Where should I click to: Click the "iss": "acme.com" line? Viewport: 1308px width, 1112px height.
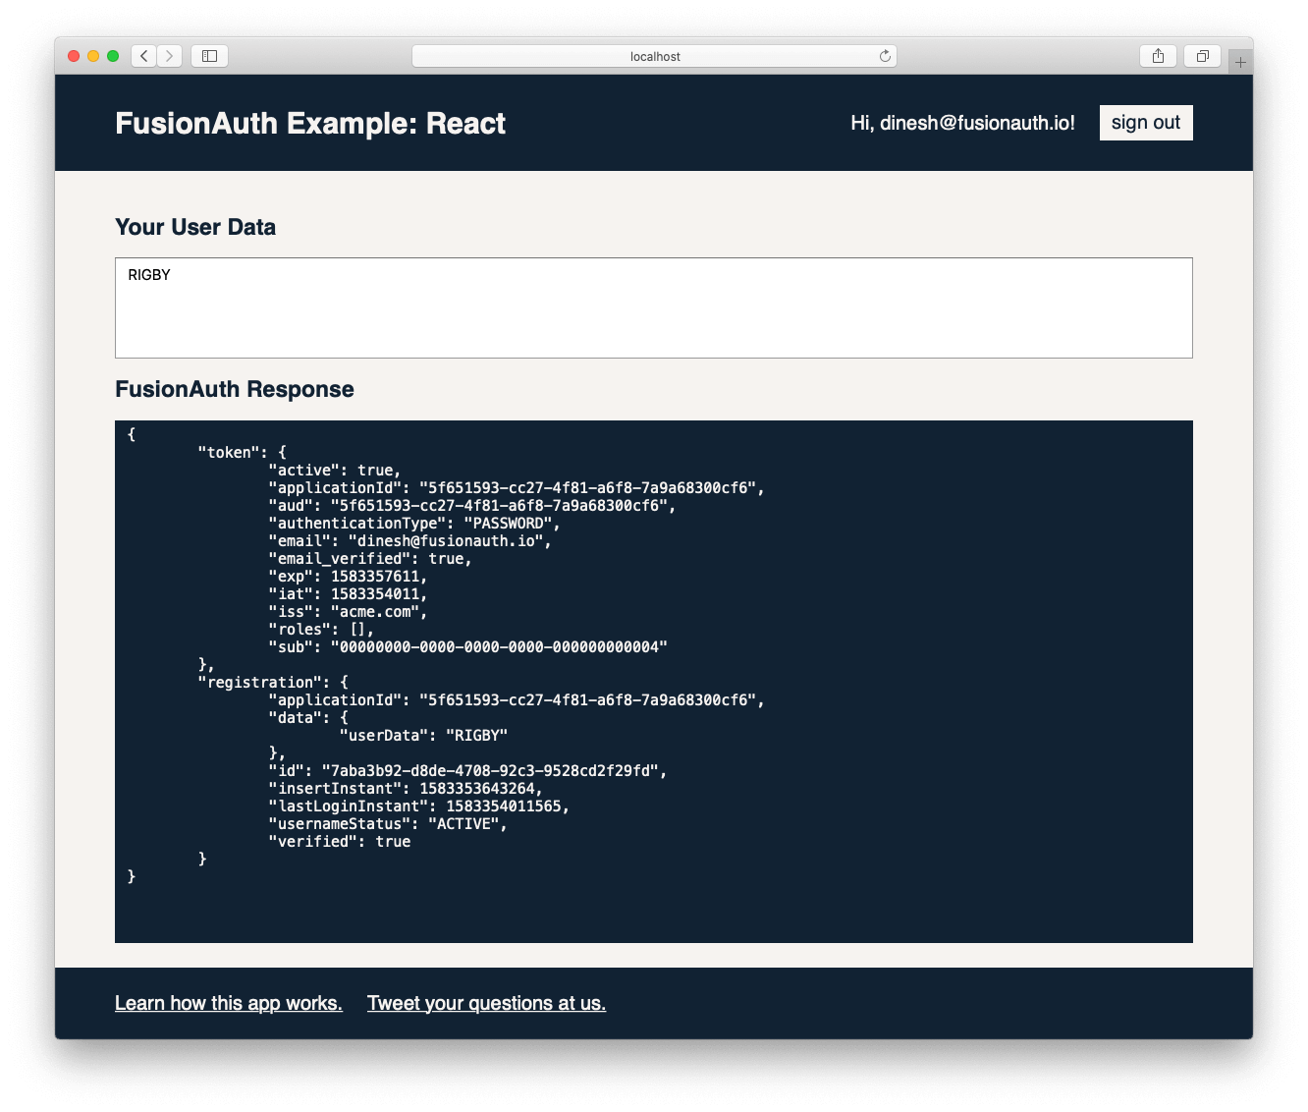[348, 611]
